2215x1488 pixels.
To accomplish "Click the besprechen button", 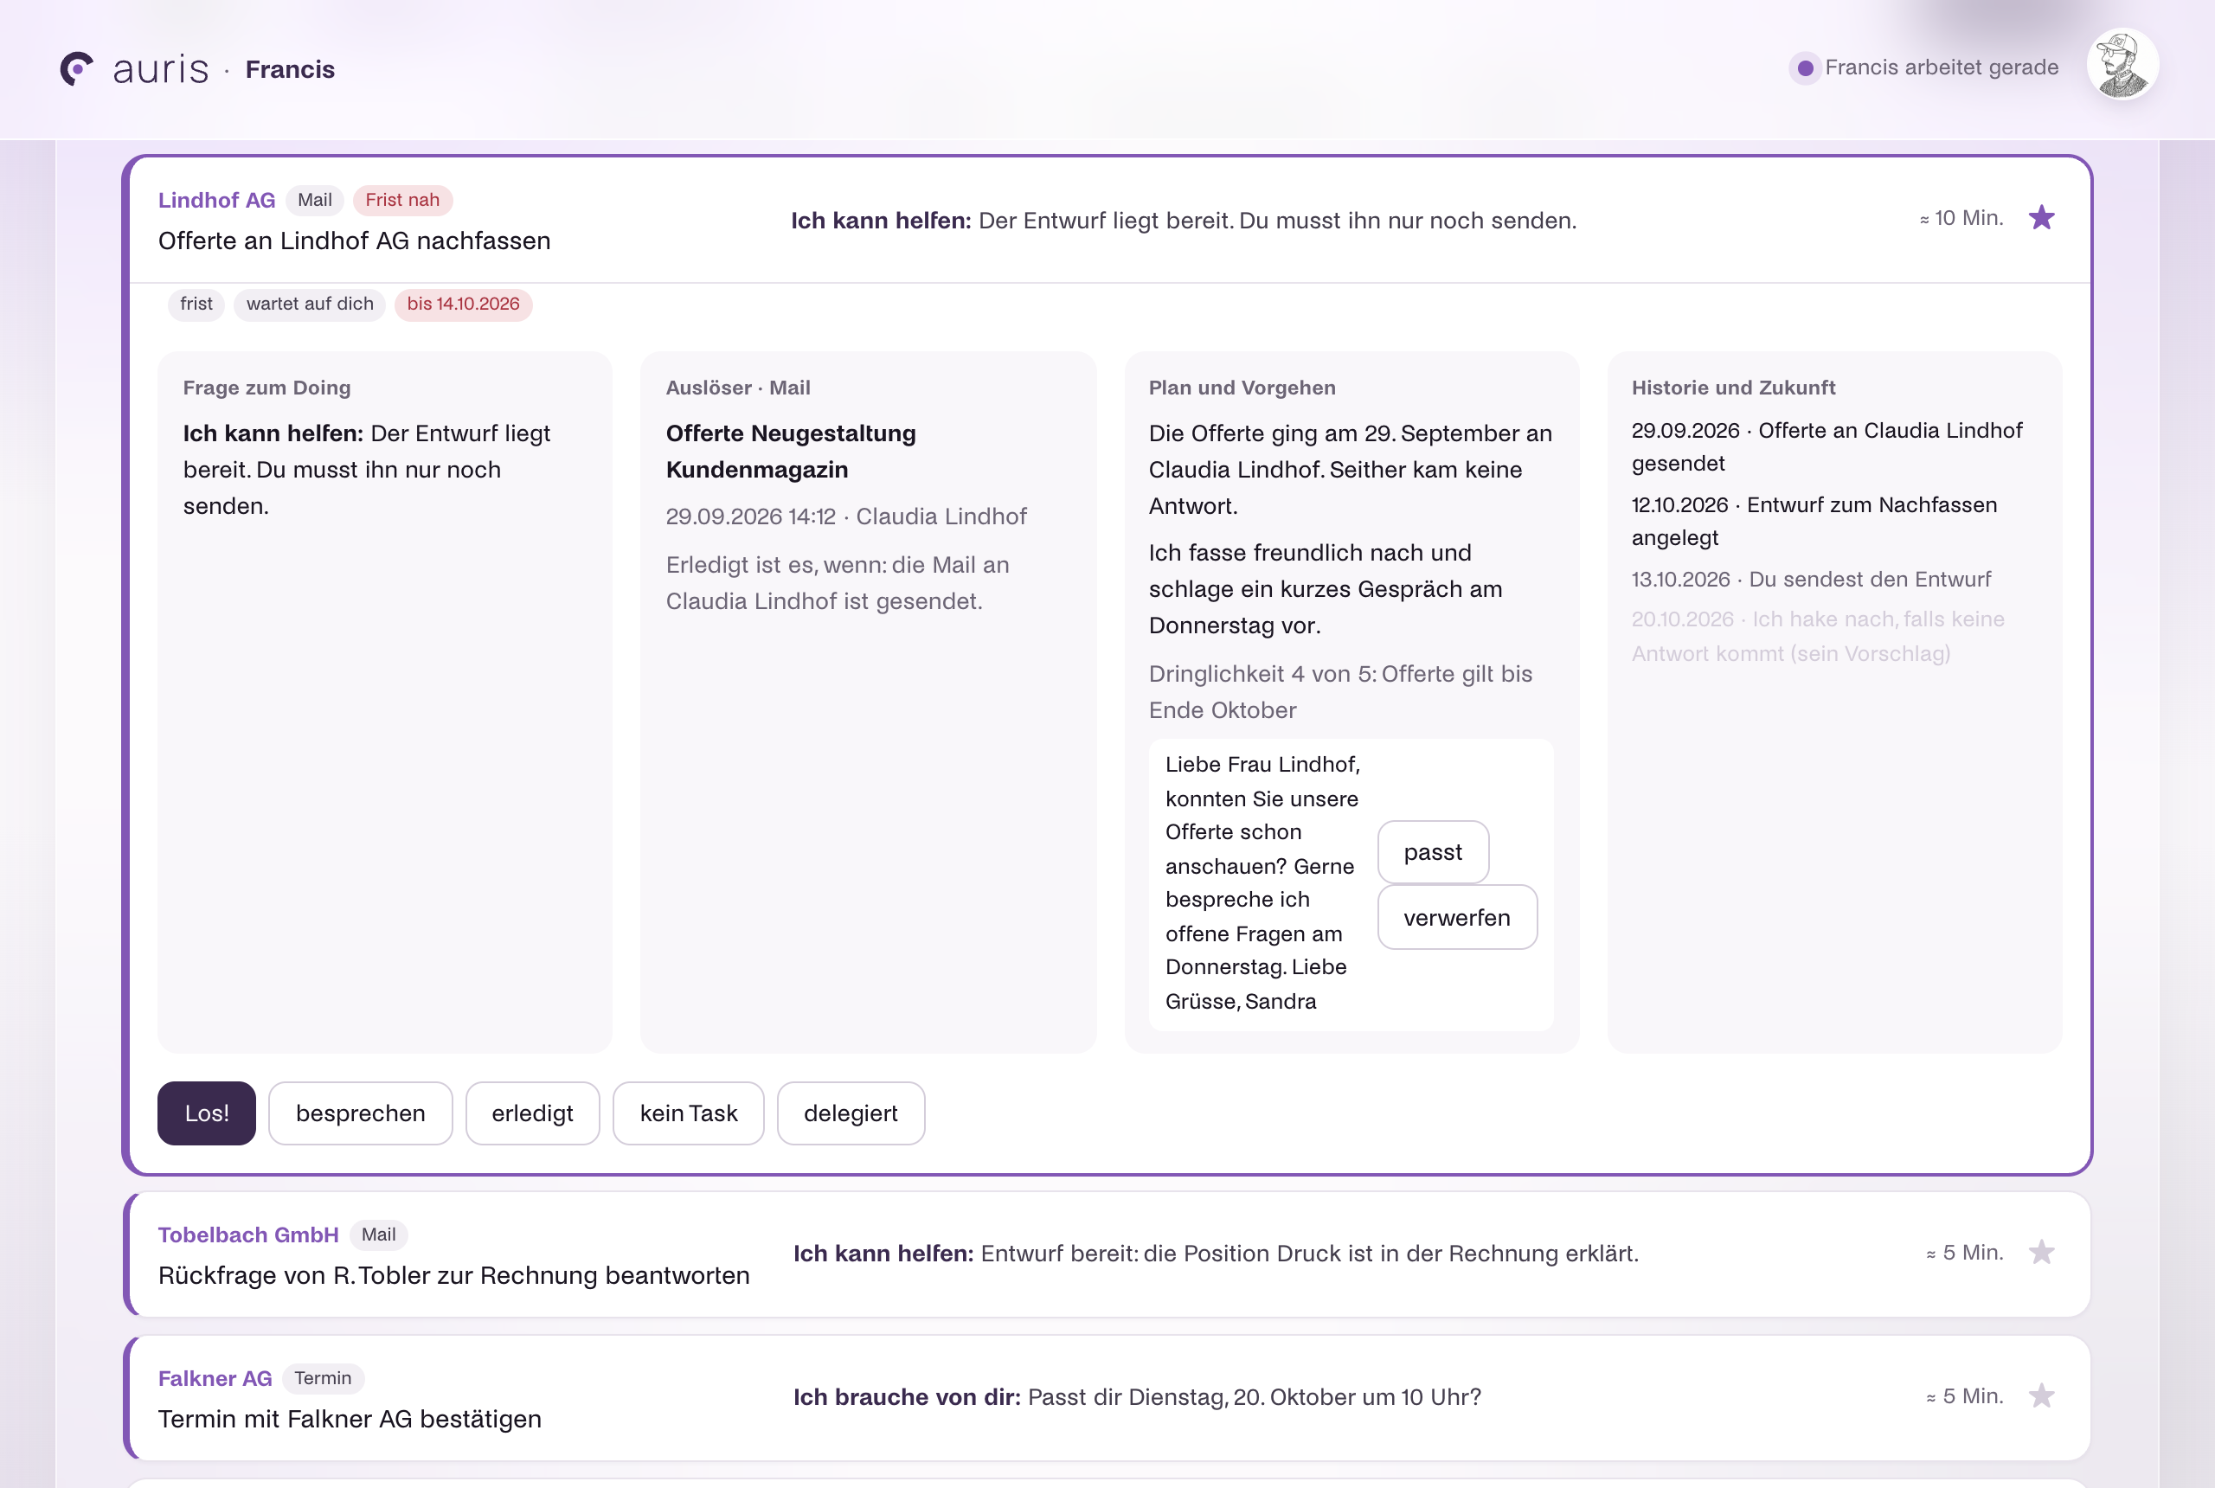I will 361,1113.
